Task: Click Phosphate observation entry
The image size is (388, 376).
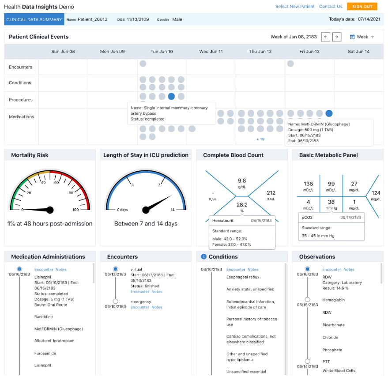Action: pyautogui.click(x=332, y=350)
